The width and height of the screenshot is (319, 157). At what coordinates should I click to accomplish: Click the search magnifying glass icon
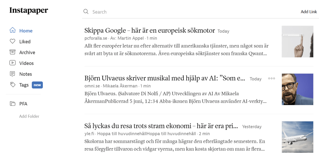86,12
